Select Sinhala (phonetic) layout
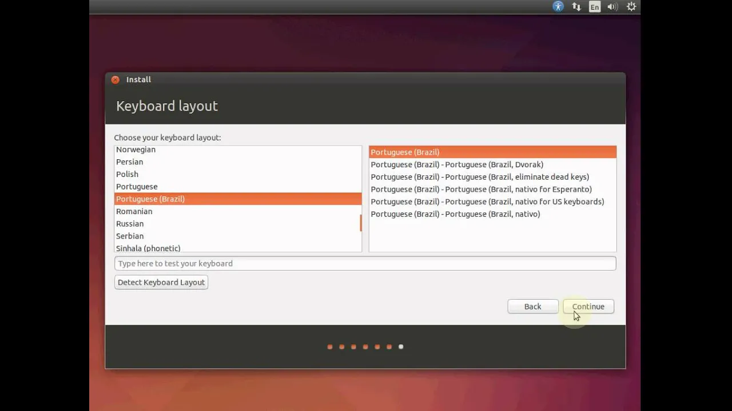The image size is (732, 411). click(238, 248)
